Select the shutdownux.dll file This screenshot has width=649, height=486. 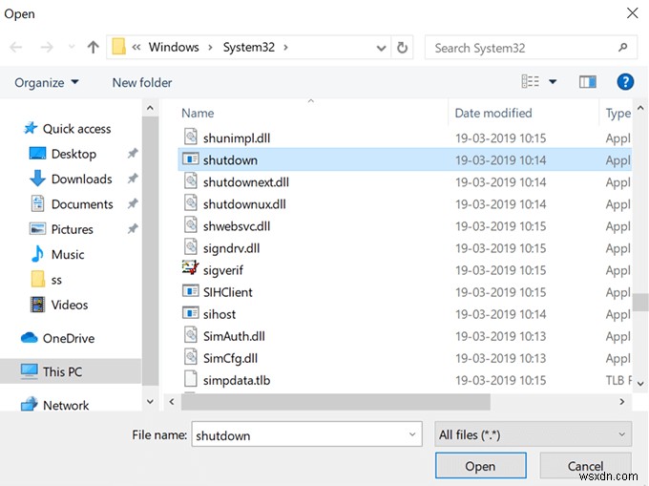[244, 204]
